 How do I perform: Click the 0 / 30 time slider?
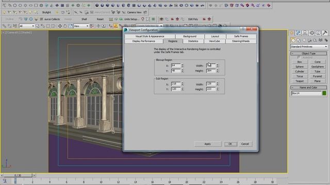pyautogui.click(x=18, y=175)
